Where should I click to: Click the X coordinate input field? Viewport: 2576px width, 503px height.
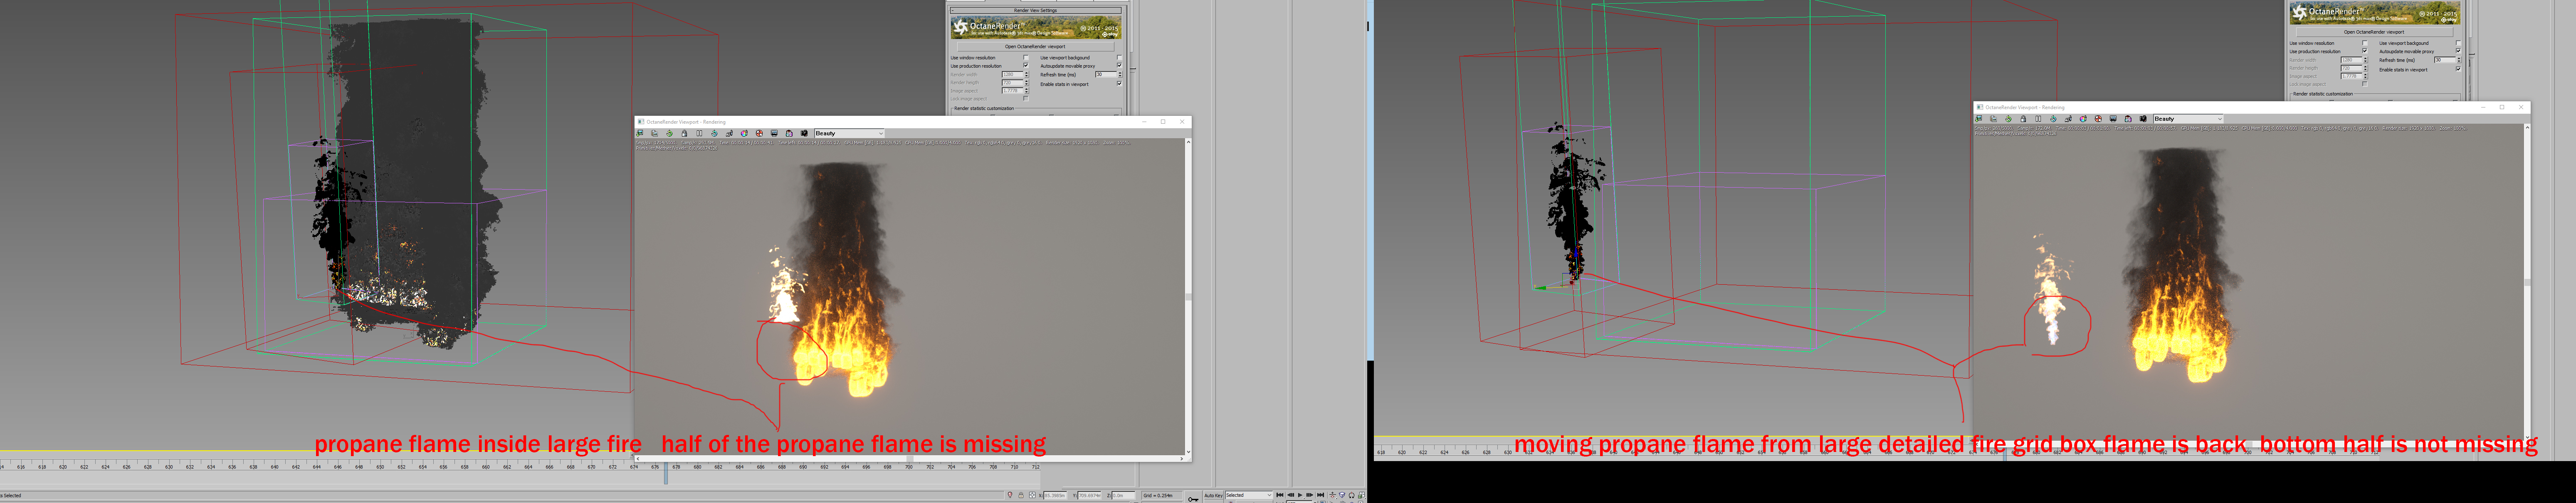tap(1055, 495)
